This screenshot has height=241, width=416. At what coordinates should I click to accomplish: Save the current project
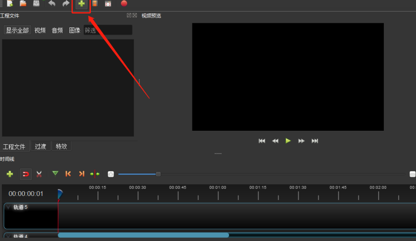(x=36, y=3)
